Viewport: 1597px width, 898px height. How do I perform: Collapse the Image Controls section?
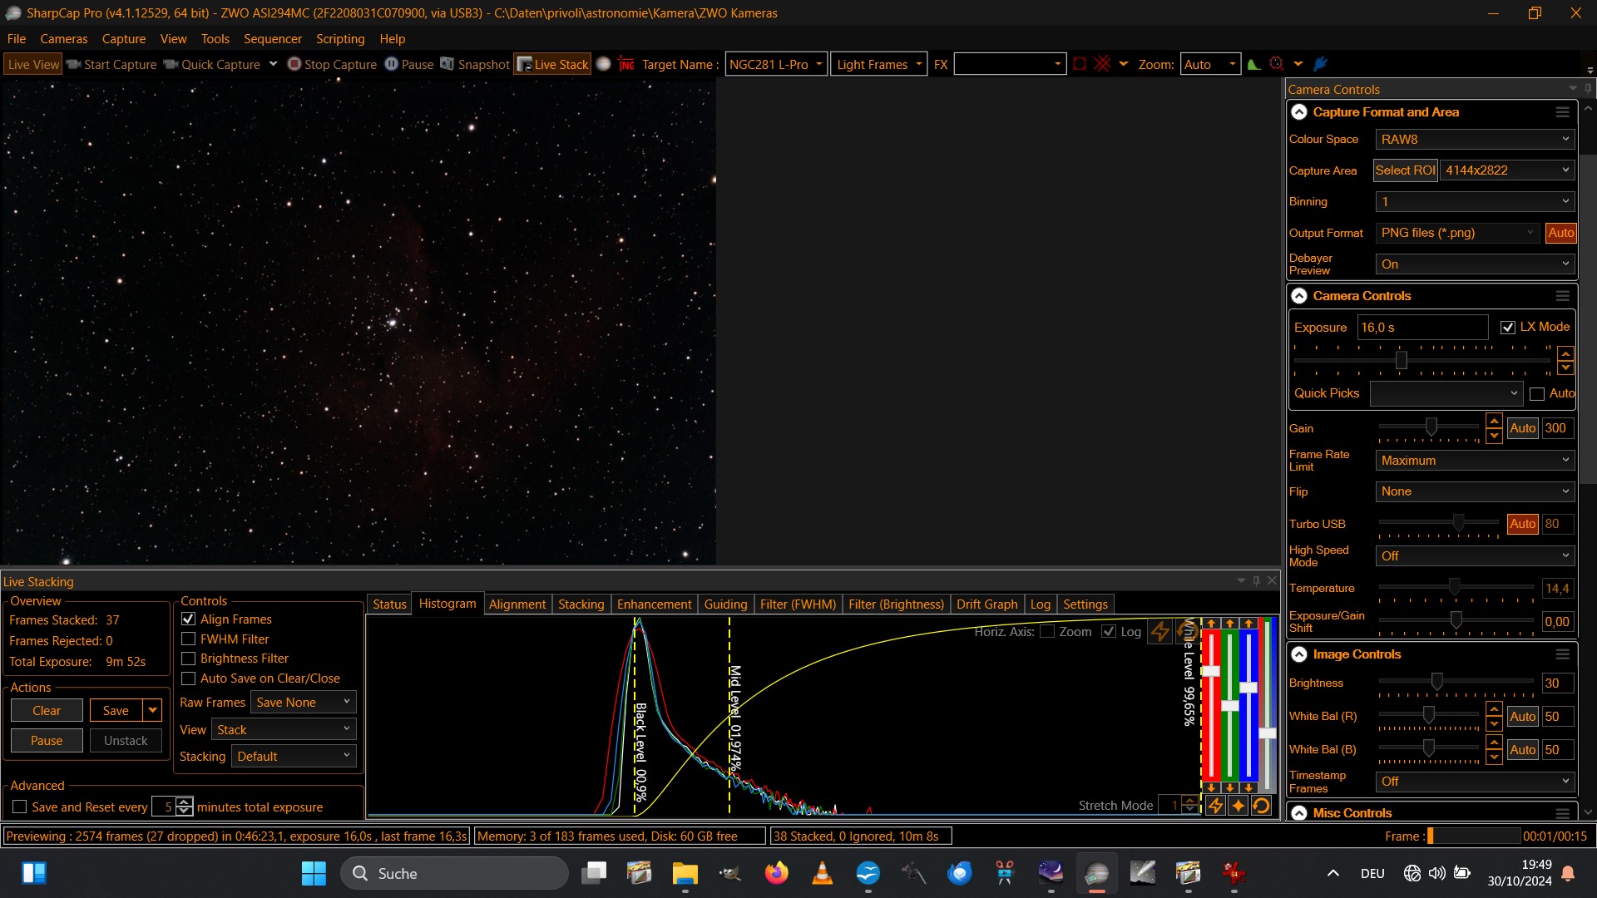[x=1299, y=654]
